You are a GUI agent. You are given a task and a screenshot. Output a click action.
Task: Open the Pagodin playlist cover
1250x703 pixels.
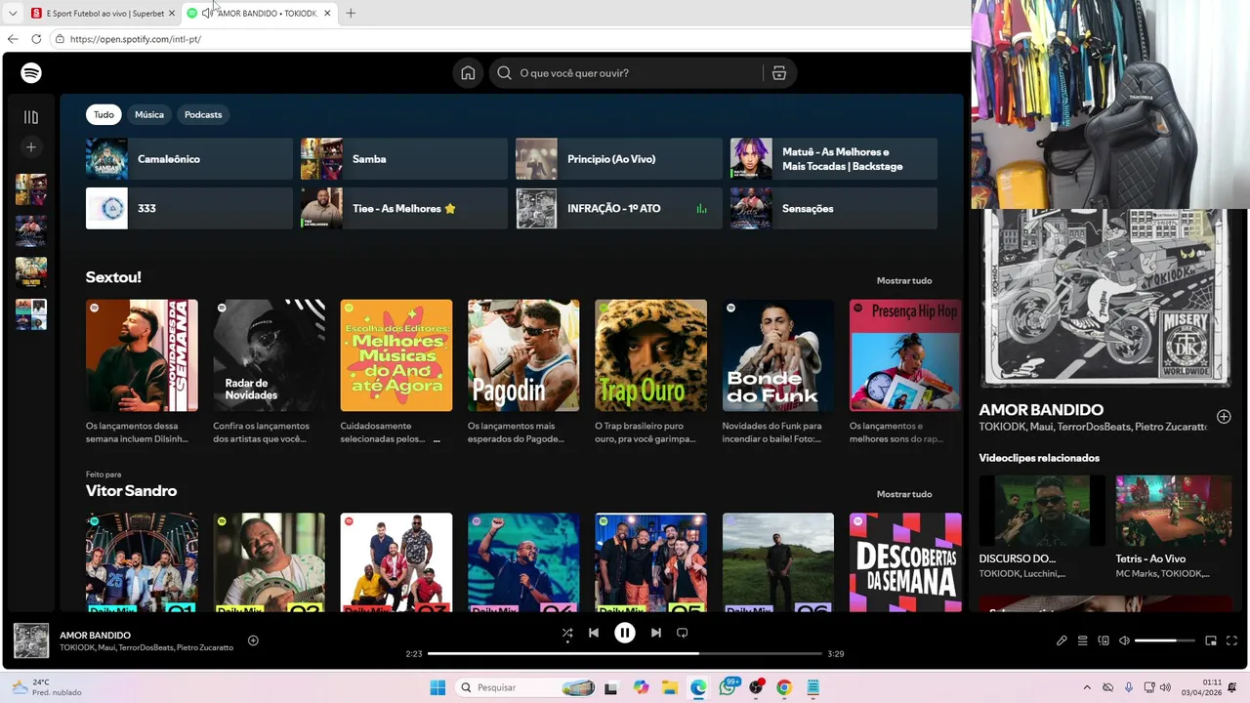[x=523, y=355]
